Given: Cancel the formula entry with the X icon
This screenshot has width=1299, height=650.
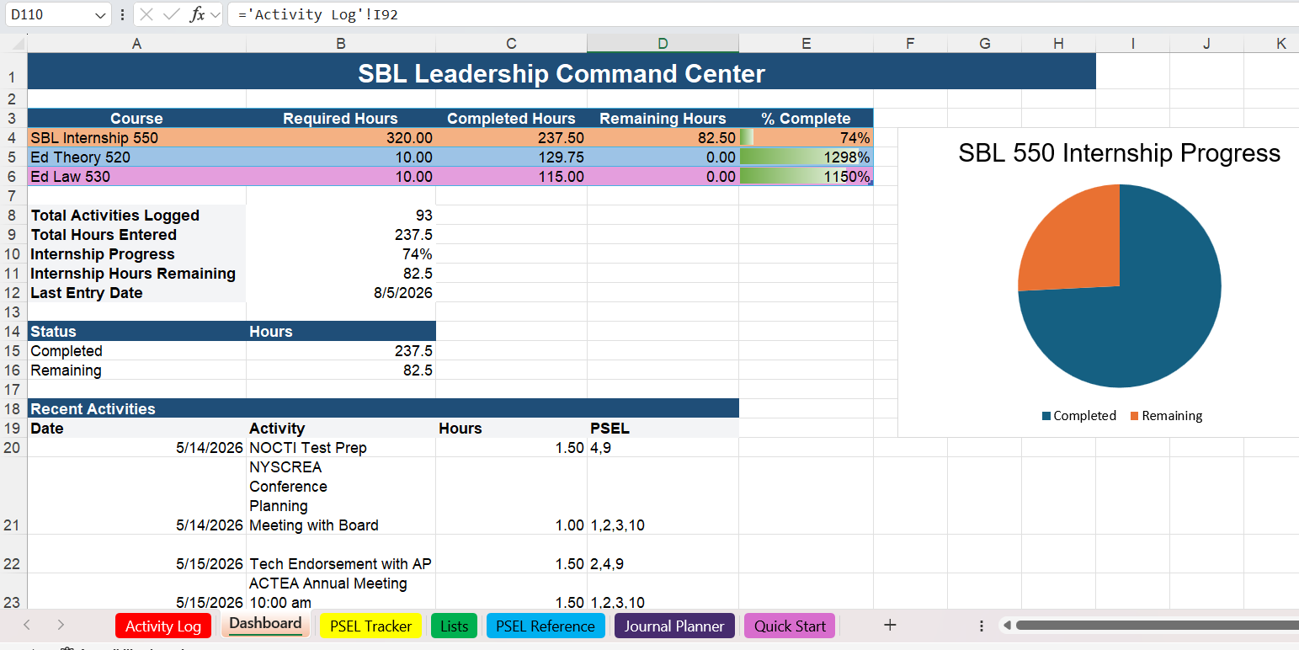Looking at the screenshot, I should pyautogui.click(x=147, y=14).
